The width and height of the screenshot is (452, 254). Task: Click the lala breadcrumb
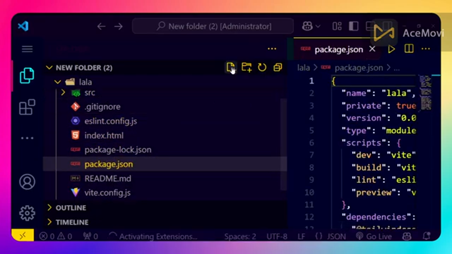(x=303, y=68)
